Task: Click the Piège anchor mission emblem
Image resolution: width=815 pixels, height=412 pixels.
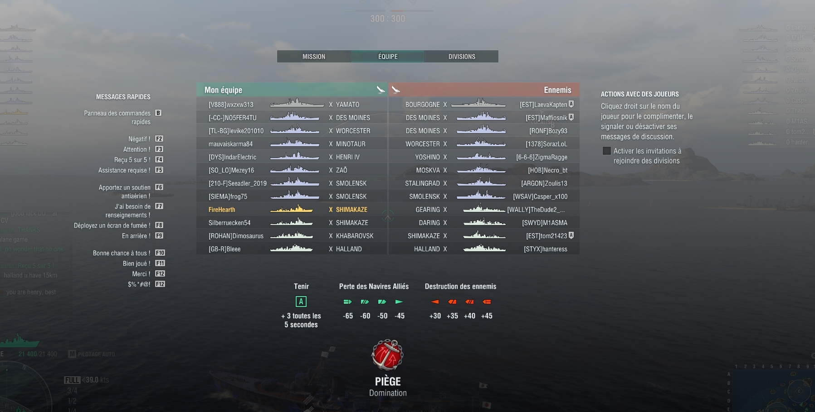Action: [387, 355]
